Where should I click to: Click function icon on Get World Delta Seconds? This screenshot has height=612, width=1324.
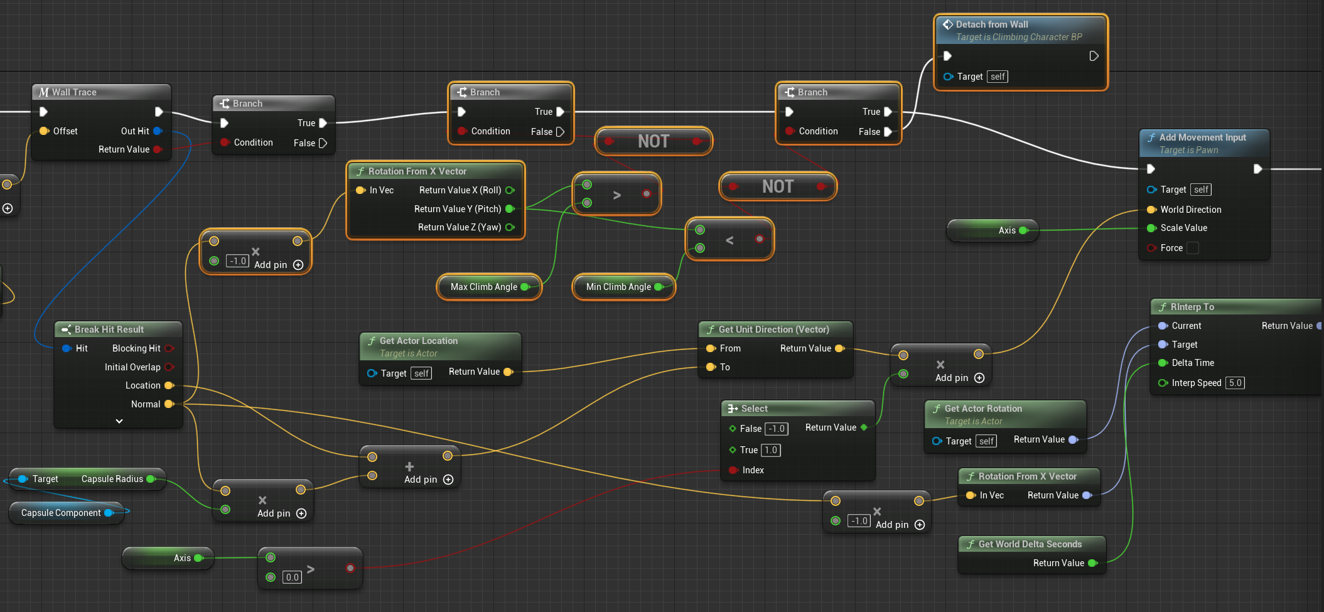[971, 544]
